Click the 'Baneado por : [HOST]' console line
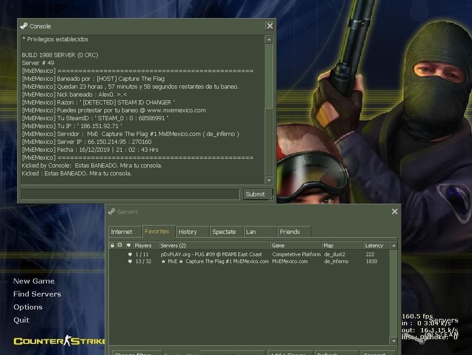The height and width of the screenshot is (355, 472). (93, 78)
